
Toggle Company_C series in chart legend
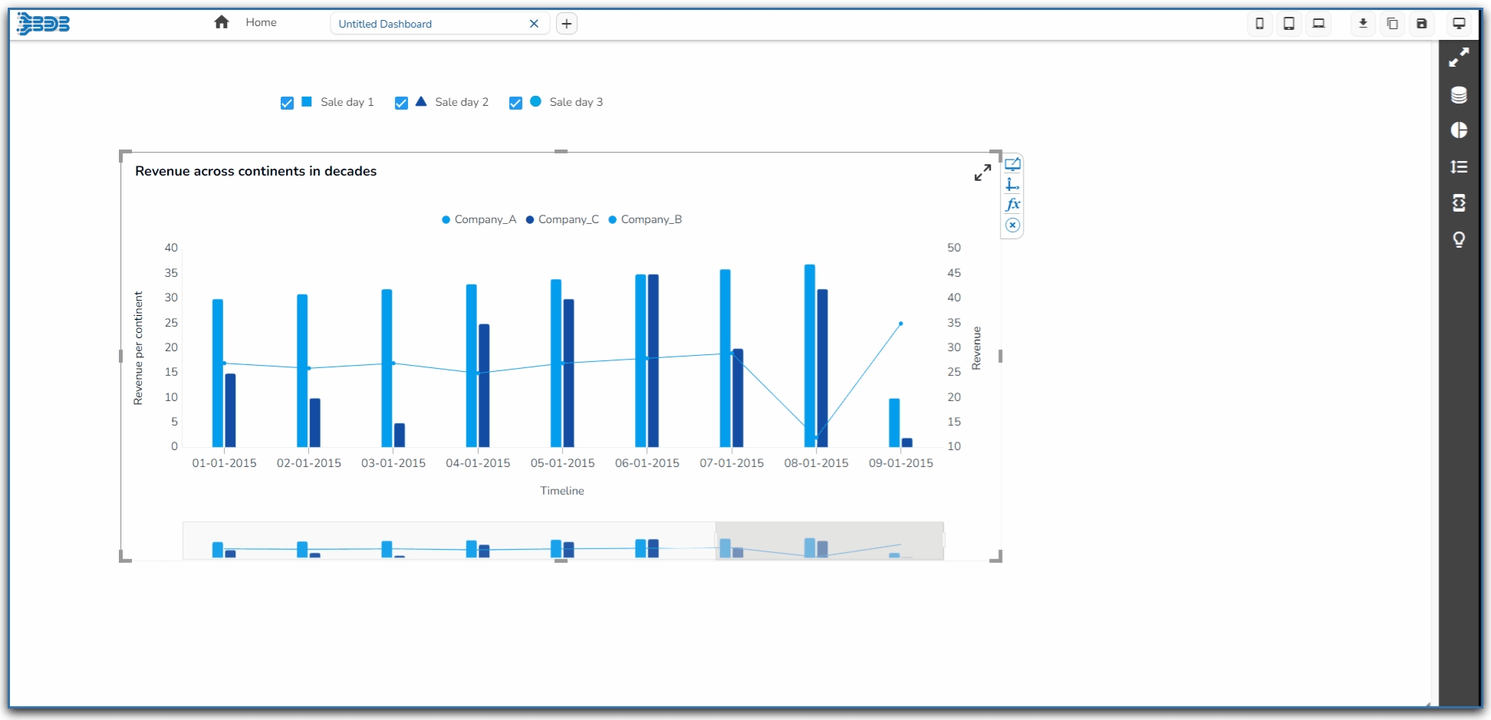(x=562, y=219)
